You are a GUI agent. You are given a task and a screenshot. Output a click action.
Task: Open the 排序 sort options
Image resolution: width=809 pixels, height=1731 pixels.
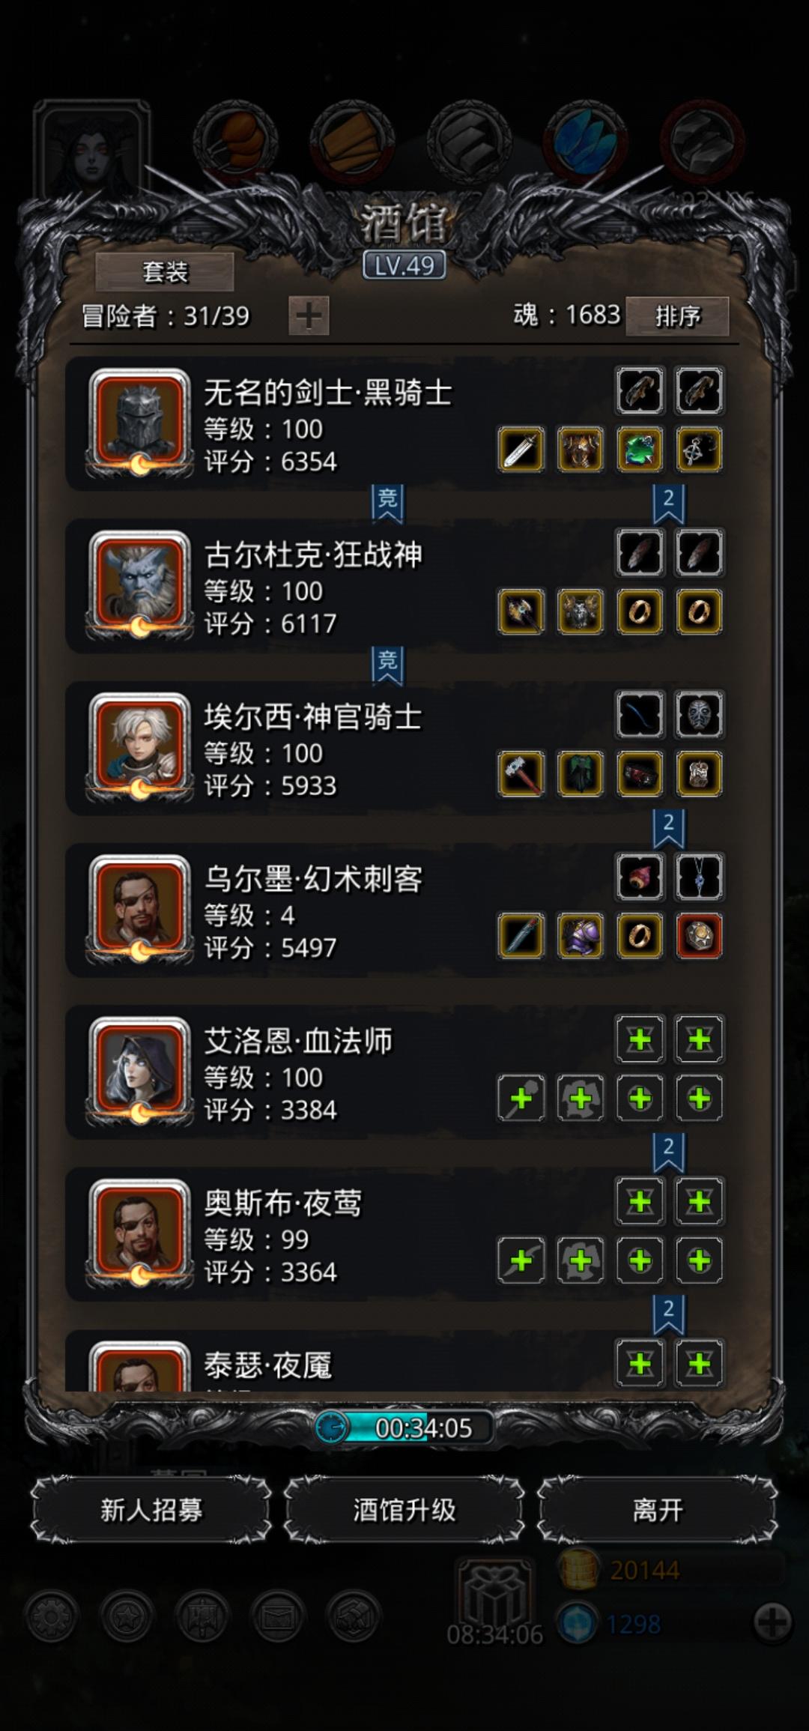pos(677,315)
